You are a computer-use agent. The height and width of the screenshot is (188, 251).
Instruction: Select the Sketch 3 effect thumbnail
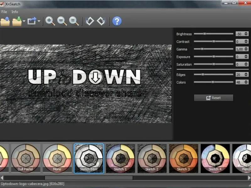[184, 158]
